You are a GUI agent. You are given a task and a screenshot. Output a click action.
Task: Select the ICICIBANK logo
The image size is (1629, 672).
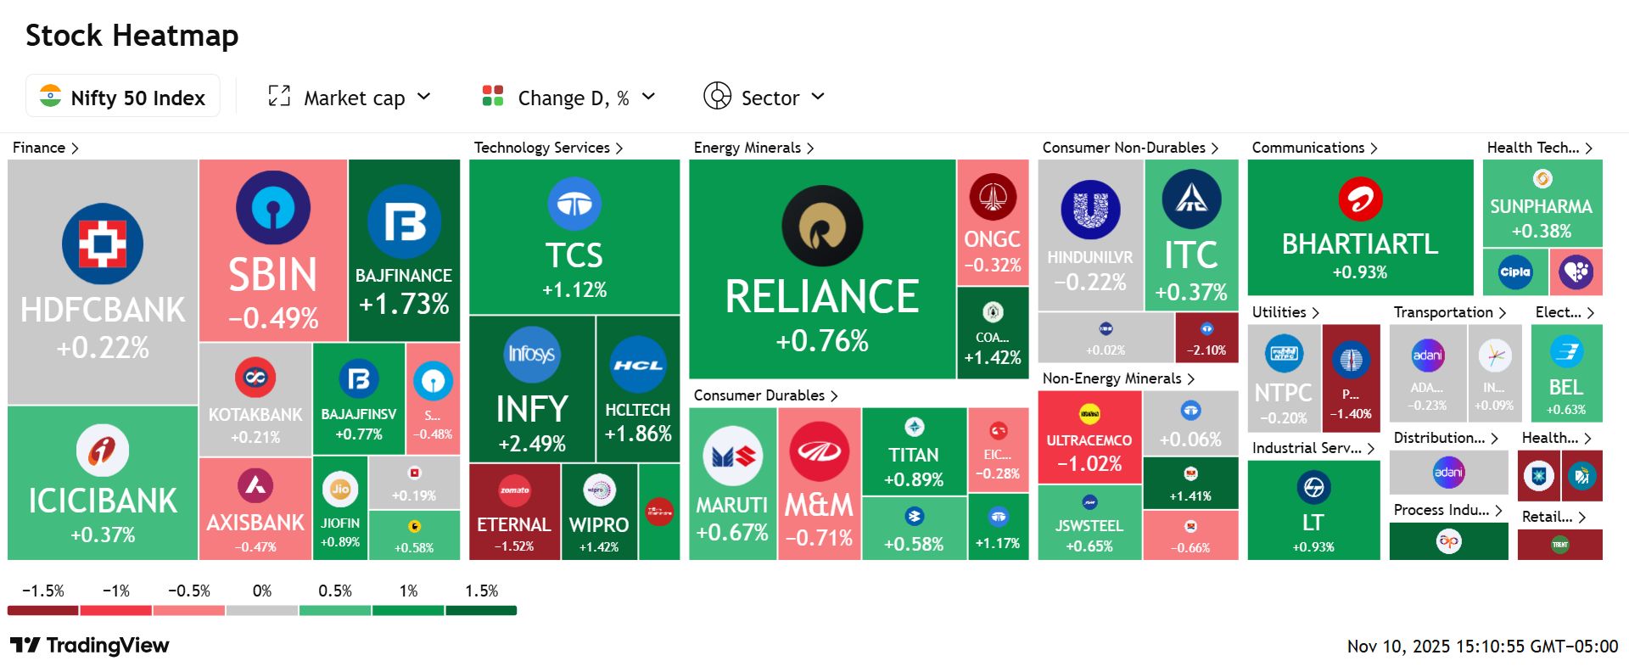tap(103, 450)
